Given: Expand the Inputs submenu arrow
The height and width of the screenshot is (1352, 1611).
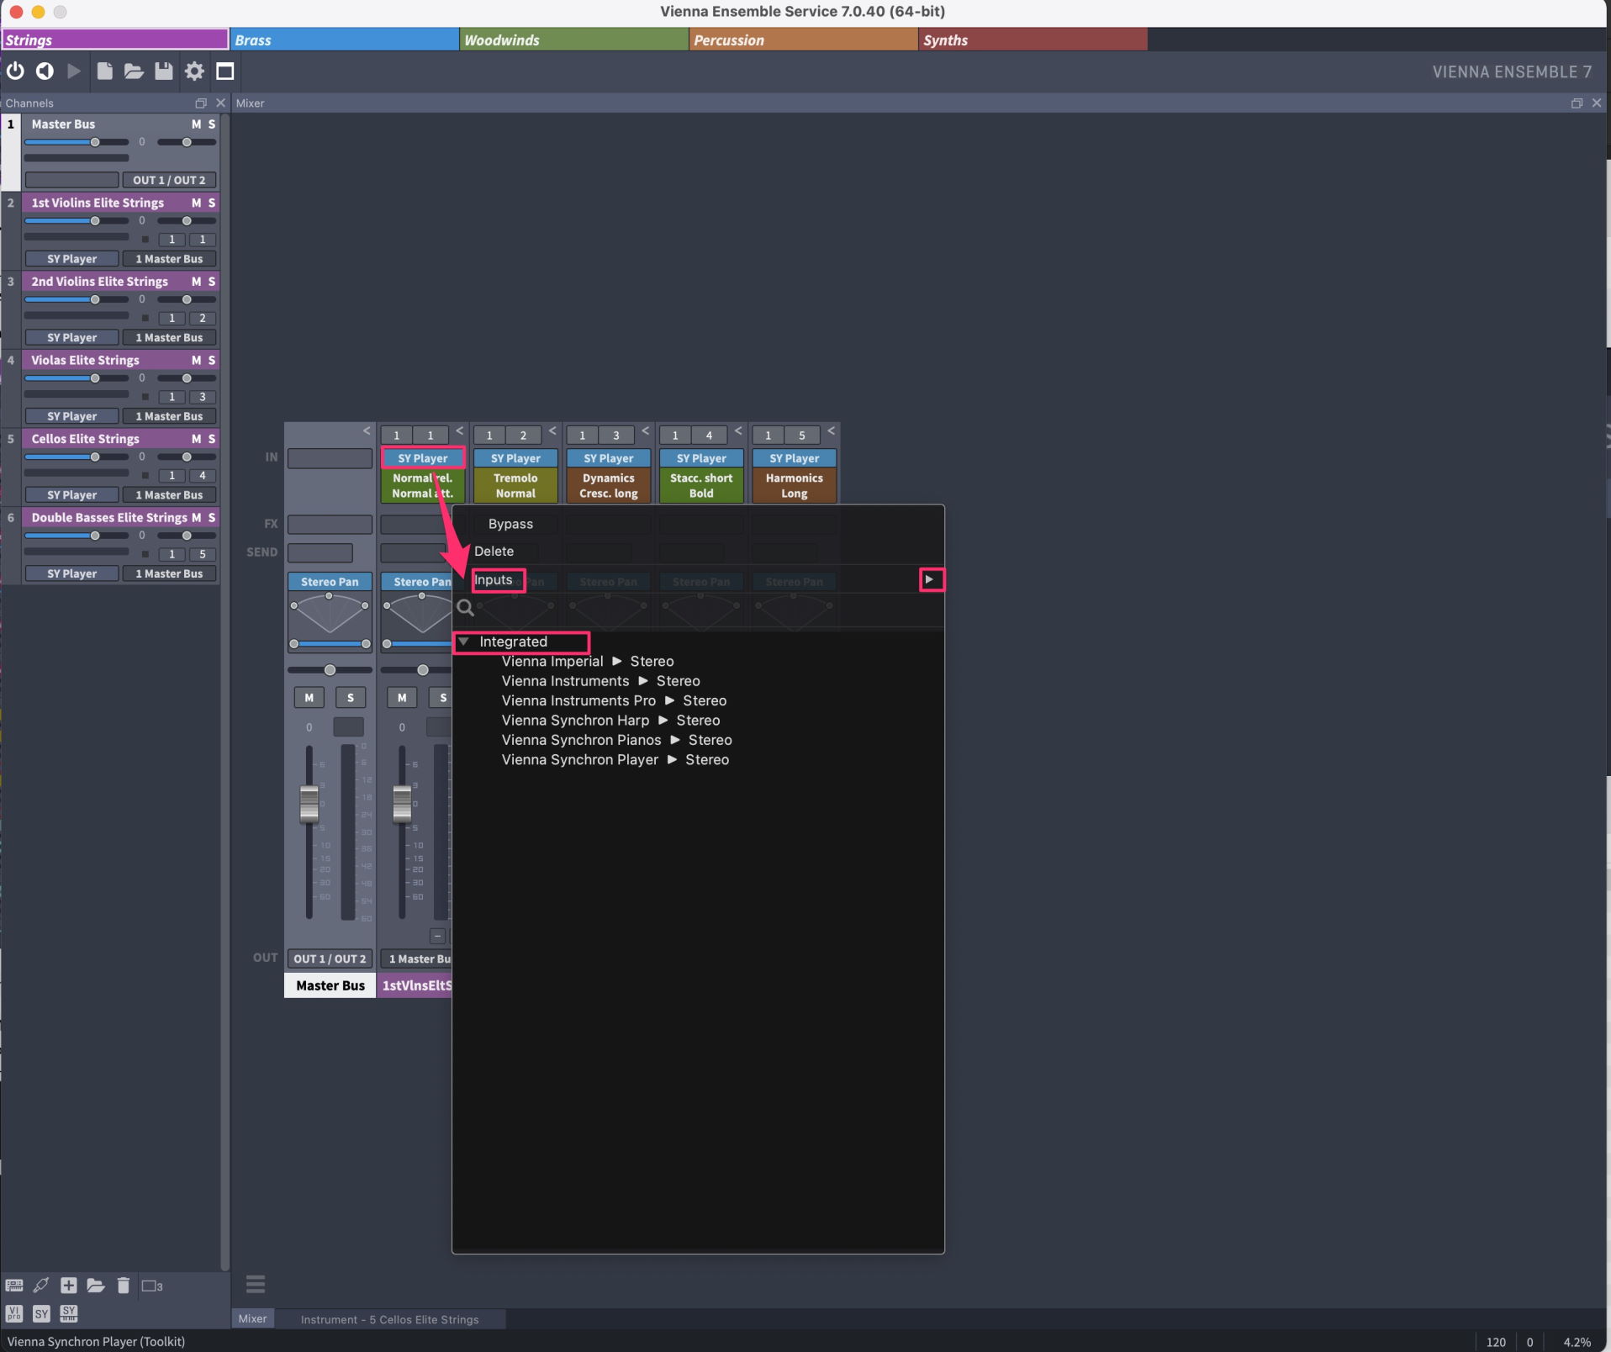Looking at the screenshot, I should [930, 579].
